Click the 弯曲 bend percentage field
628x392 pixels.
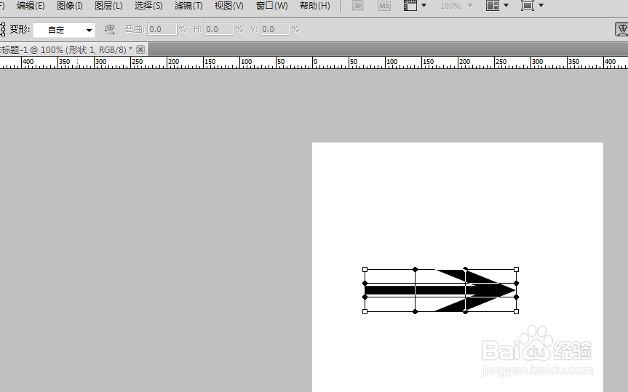[x=162, y=29]
